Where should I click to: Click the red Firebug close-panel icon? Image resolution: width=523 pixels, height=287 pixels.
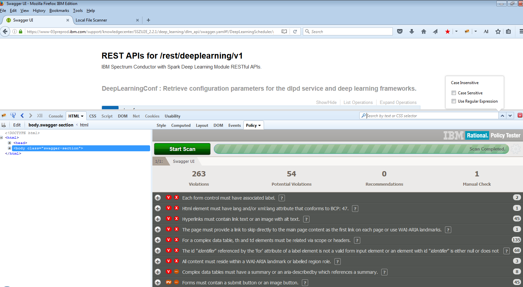coord(520,115)
